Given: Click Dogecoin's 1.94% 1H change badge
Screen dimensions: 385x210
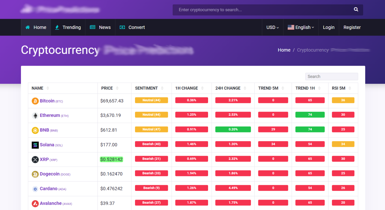Looking at the screenshot, I should (x=192, y=173).
